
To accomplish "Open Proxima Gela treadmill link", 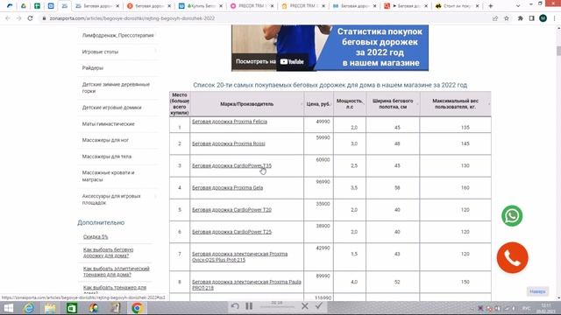I will pyautogui.click(x=227, y=187).
